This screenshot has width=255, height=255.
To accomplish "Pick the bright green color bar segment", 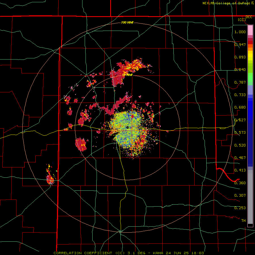I will 250,77.
